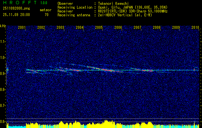Click the 2007 time axis label

137,28
